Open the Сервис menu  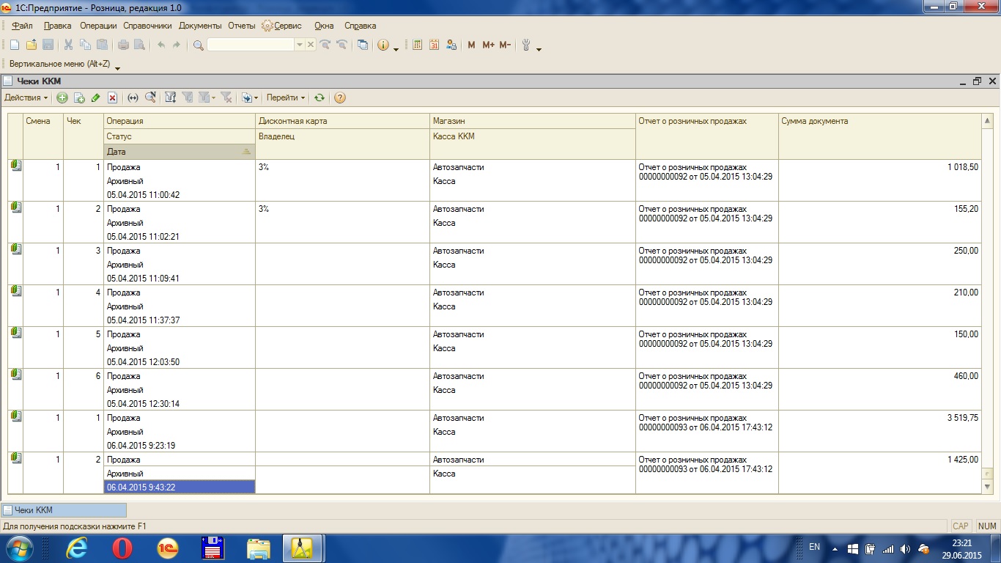282,26
